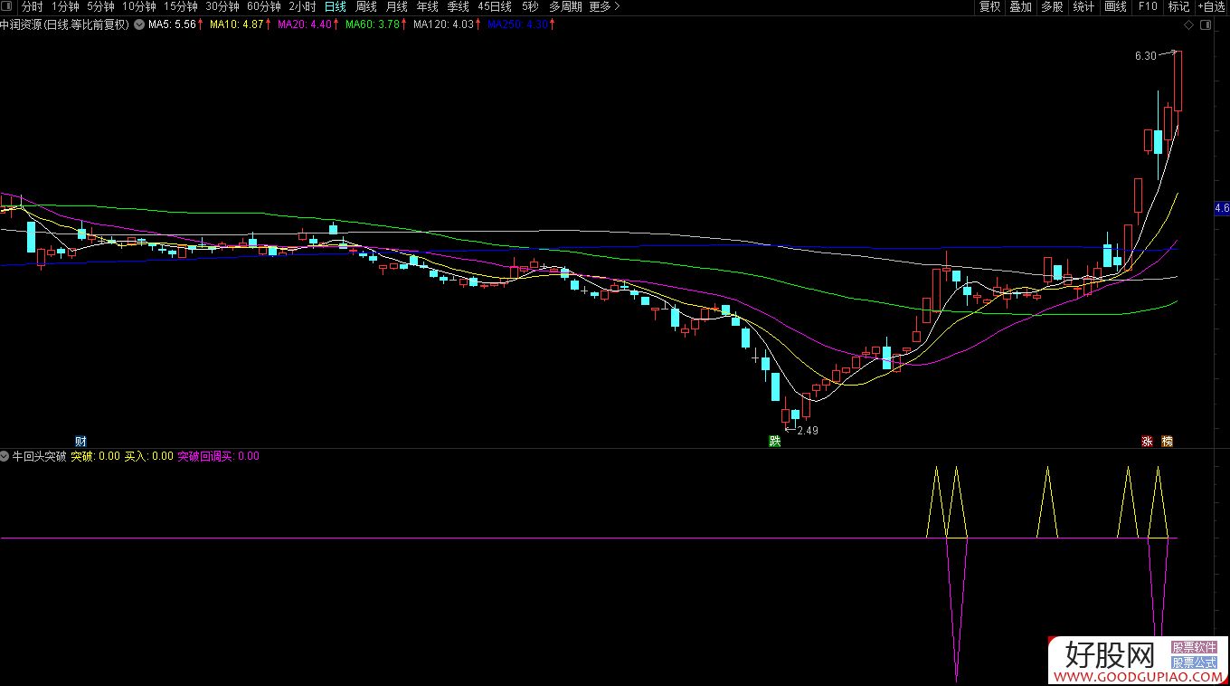Expand the 更多 periods dropdown
Screen dimensions: 1230x686
coord(604,6)
